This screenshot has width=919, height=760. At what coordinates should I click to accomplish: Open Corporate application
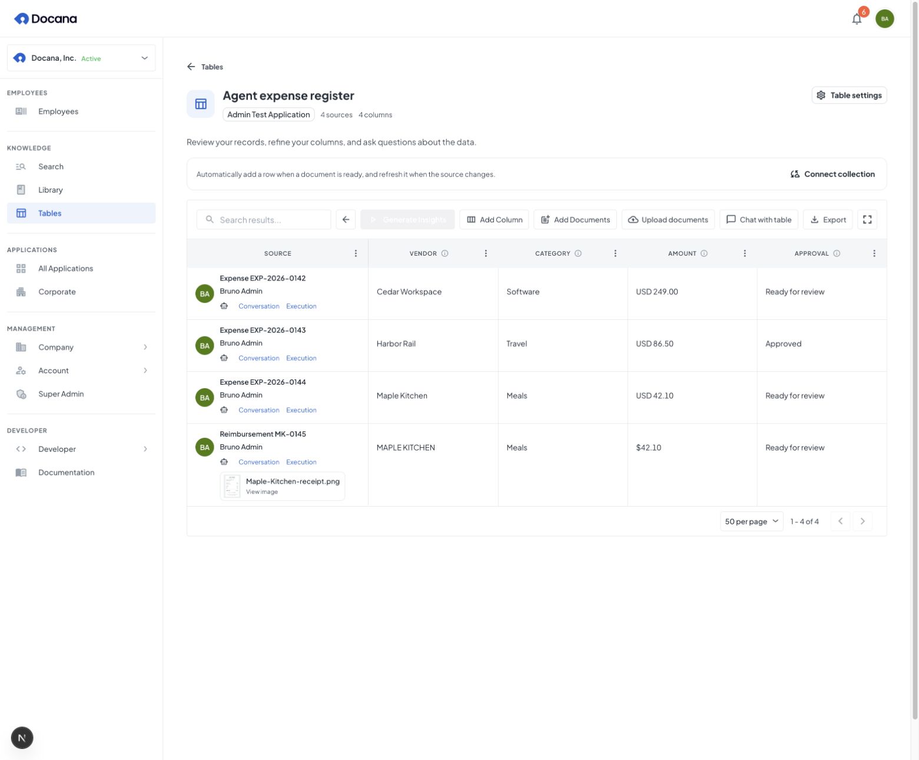tap(81, 292)
